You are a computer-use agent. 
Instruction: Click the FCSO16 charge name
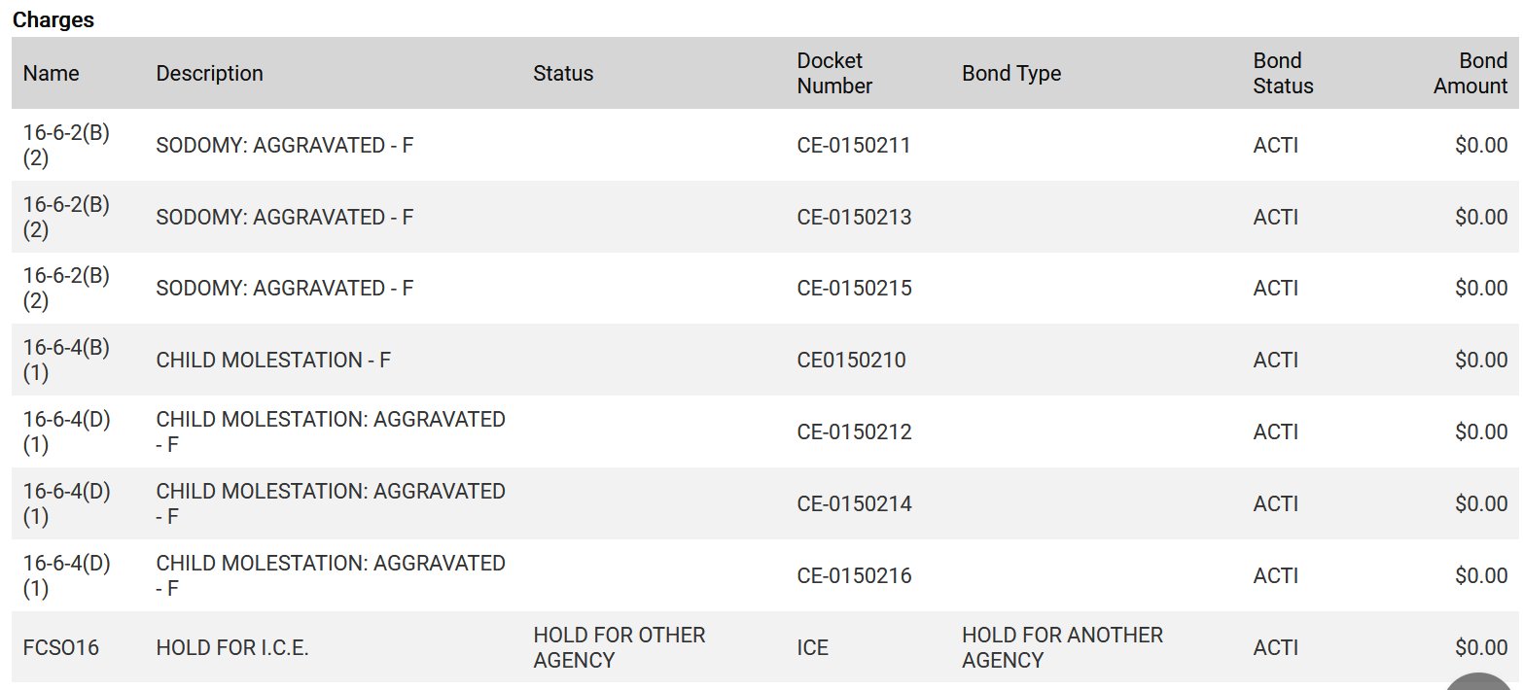tap(61, 647)
